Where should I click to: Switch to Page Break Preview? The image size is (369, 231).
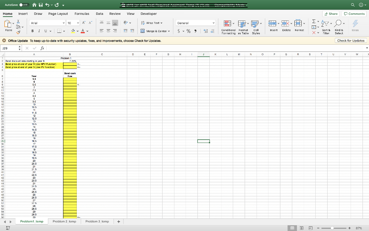(310, 228)
